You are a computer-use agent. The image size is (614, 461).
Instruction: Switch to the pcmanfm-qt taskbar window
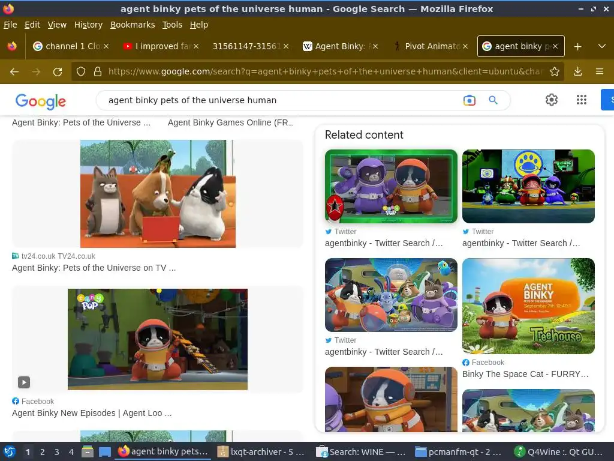[x=459, y=452]
